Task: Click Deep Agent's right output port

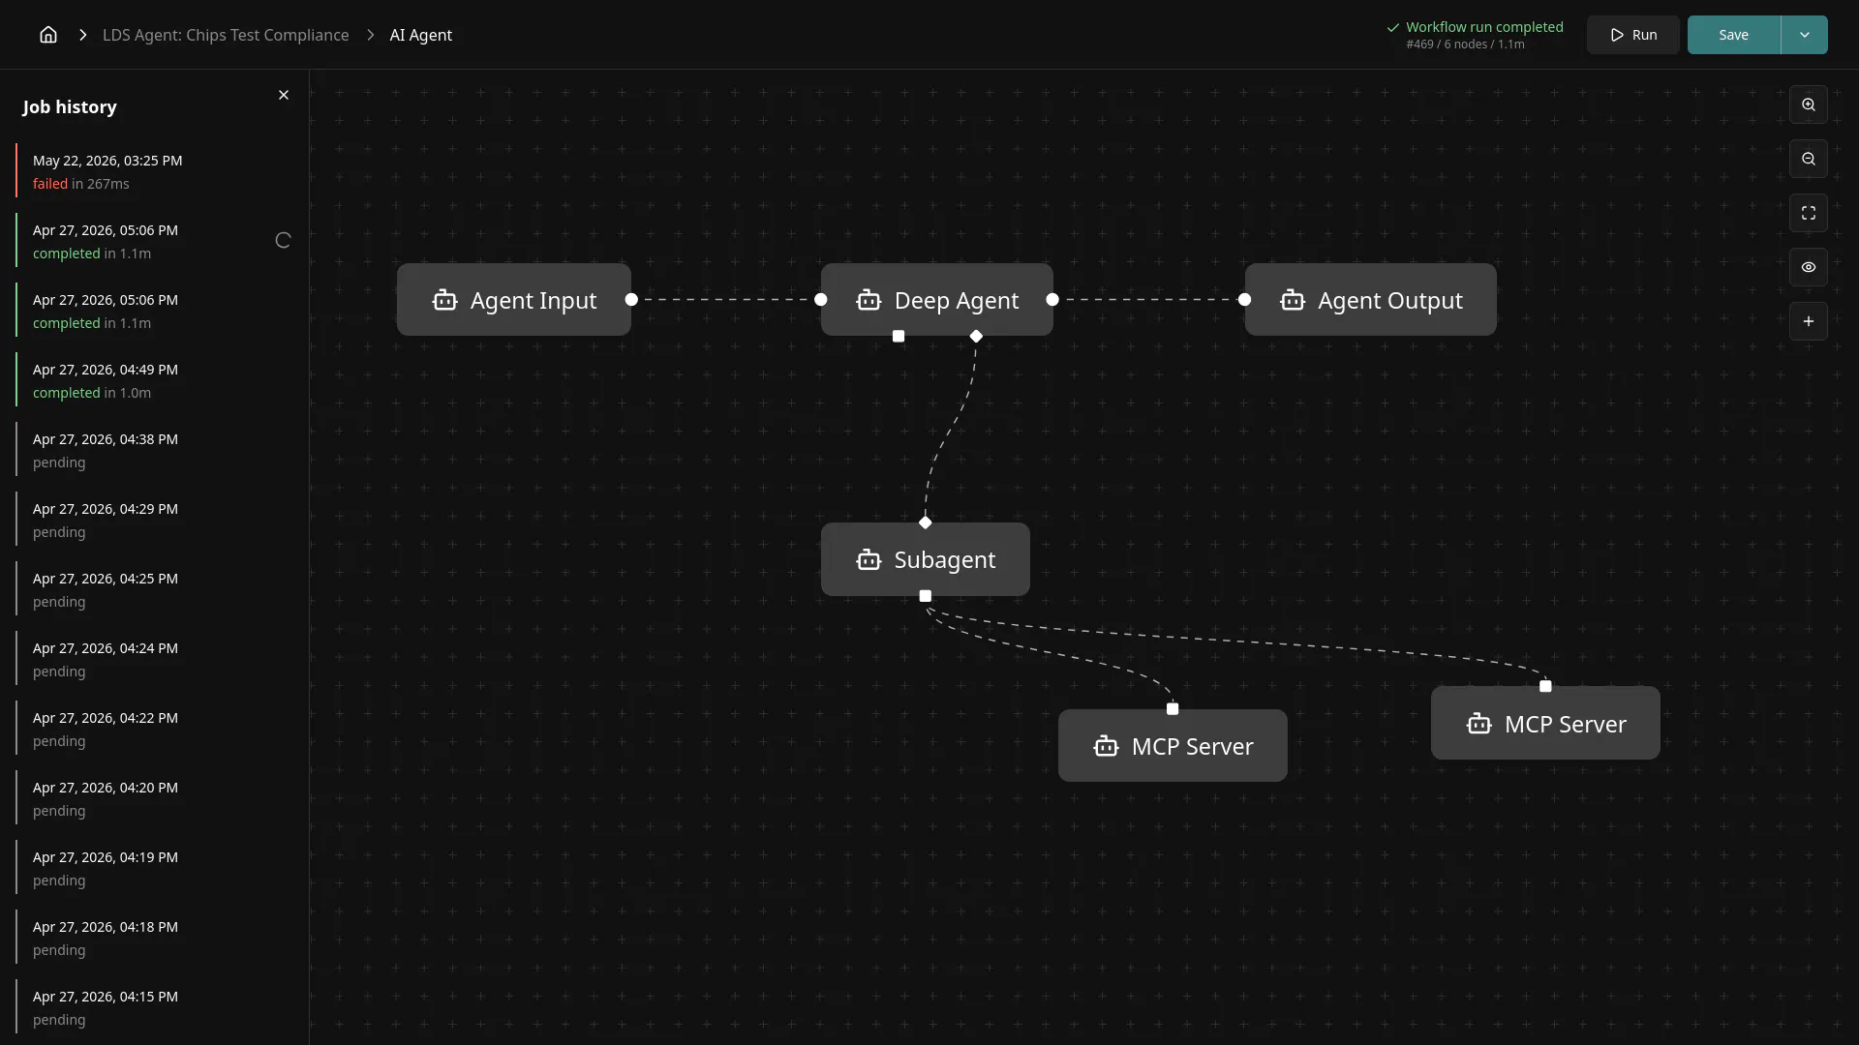Action: click(1052, 300)
